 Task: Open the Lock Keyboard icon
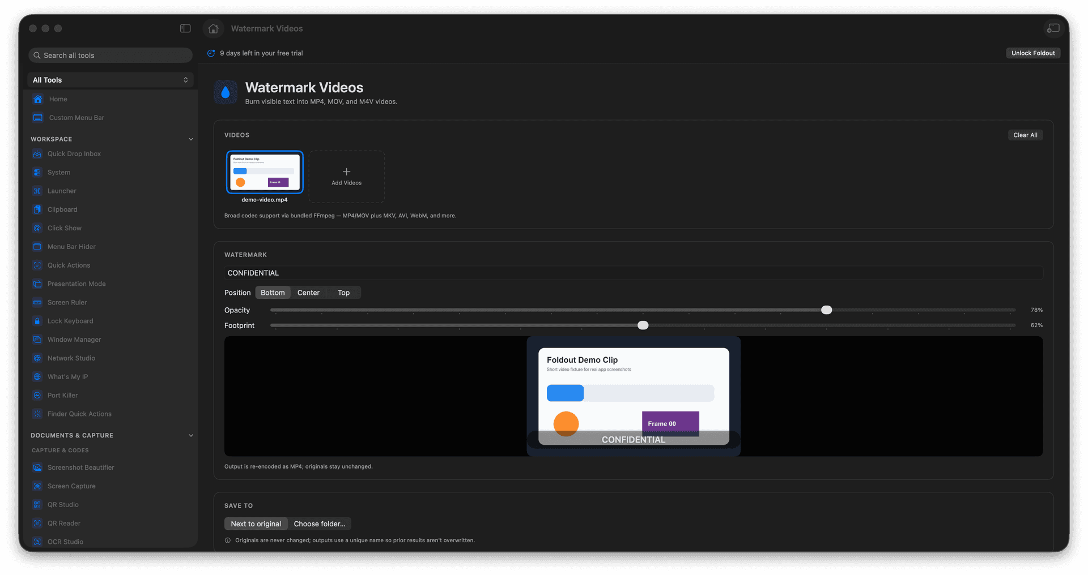[37, 321]
